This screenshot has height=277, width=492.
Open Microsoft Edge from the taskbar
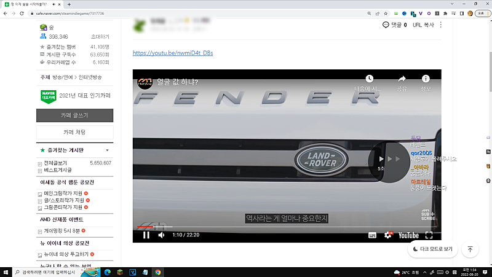pyautogui.click(x=107, y=272)
